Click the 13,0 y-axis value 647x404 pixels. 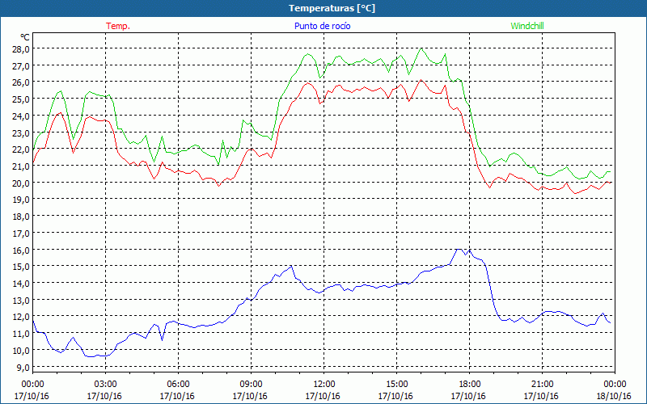tap(21, 300)
